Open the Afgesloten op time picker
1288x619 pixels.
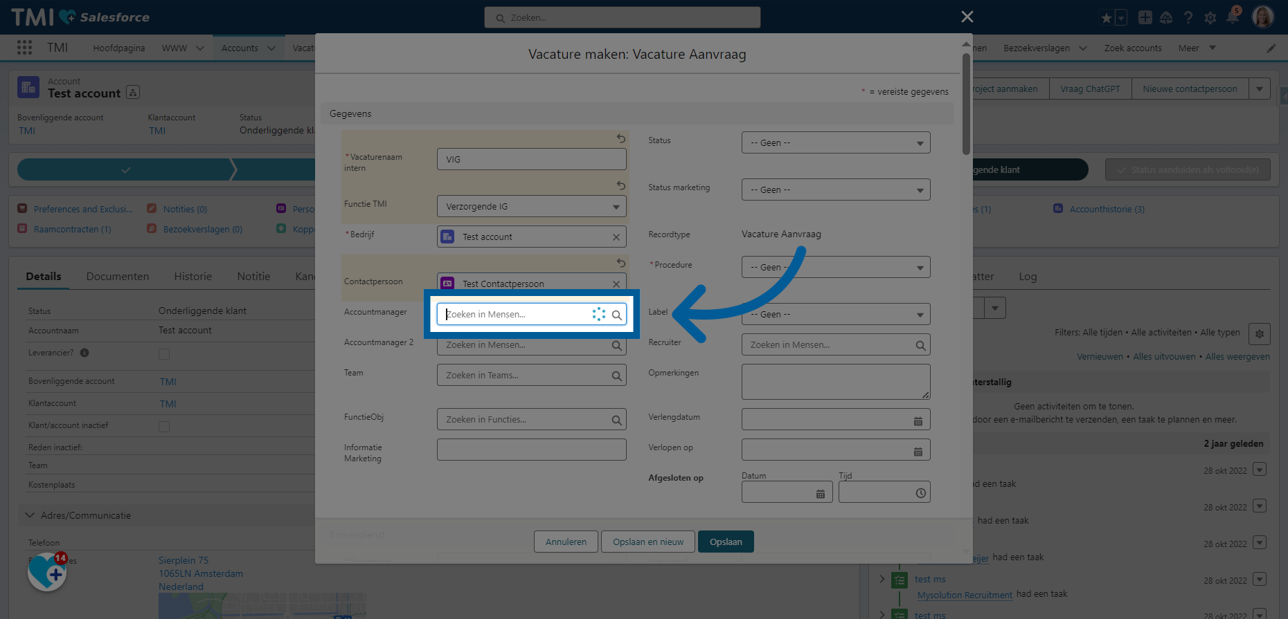pos(920,493)
